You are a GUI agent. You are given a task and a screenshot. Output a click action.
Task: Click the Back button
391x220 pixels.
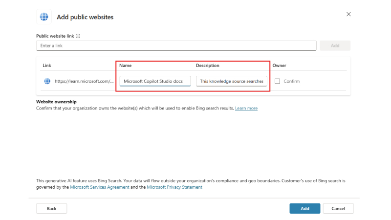click(52, 209)
